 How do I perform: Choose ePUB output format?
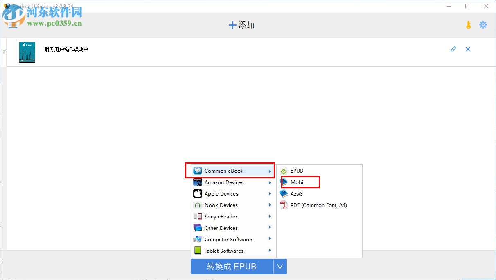pos(319,171)
